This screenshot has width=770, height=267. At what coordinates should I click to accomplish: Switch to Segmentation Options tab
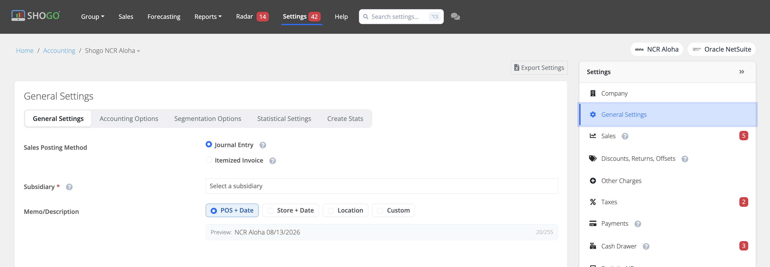point(207,119)
